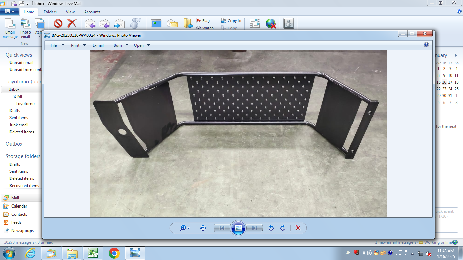Switch to the Accounts tab in Live Mail
The width and height of the screenshot is (463, 260).
pyautogui.click(x=92, y=12)
